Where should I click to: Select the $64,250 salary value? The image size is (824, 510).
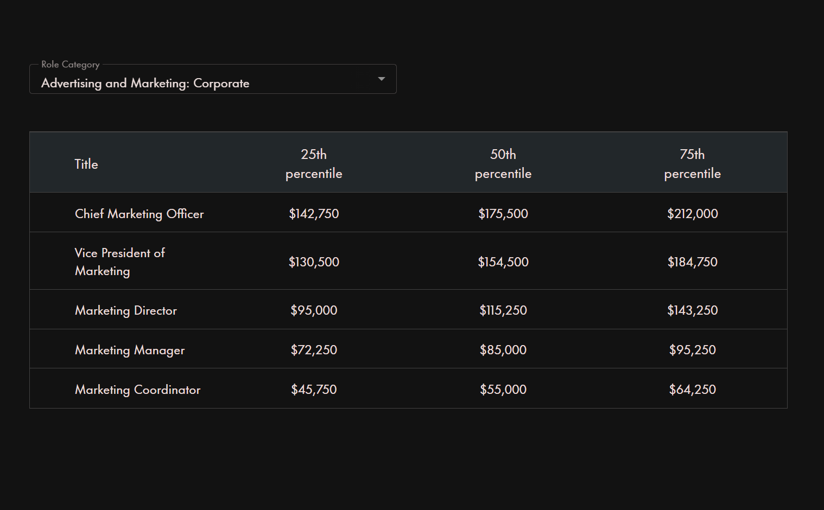coord(692,390)
